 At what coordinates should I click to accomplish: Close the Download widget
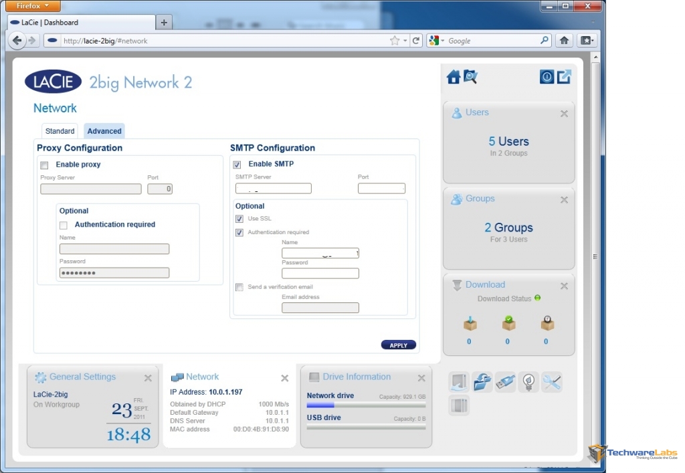pyautogui.click(x=564, y=286)
